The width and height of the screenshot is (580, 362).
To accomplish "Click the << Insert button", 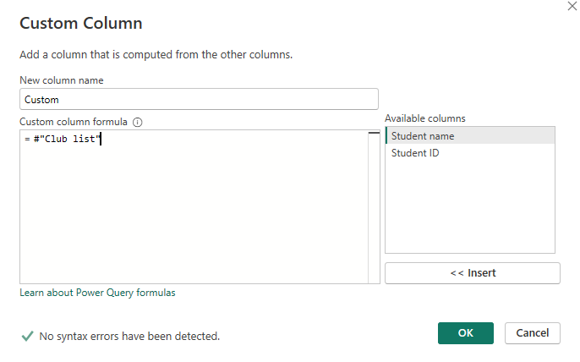I will pos(472,273).
